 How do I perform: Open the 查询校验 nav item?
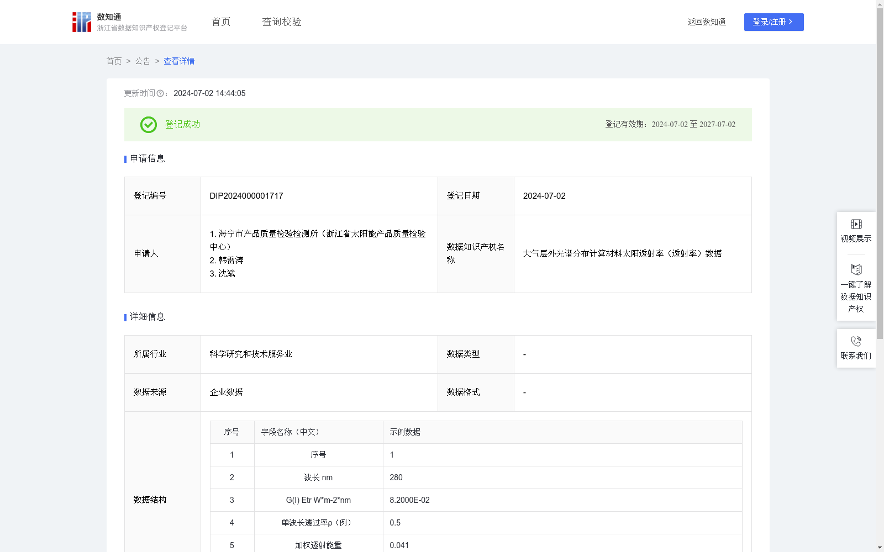click(x=282, y=22)
